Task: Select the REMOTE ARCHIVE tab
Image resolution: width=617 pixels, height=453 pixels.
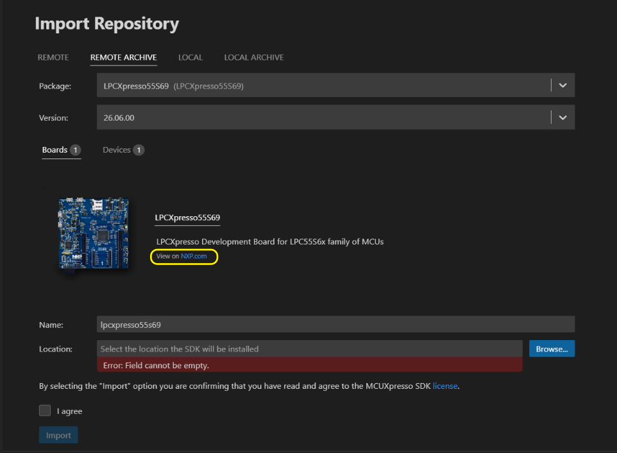Action: [x=124, y=58]
